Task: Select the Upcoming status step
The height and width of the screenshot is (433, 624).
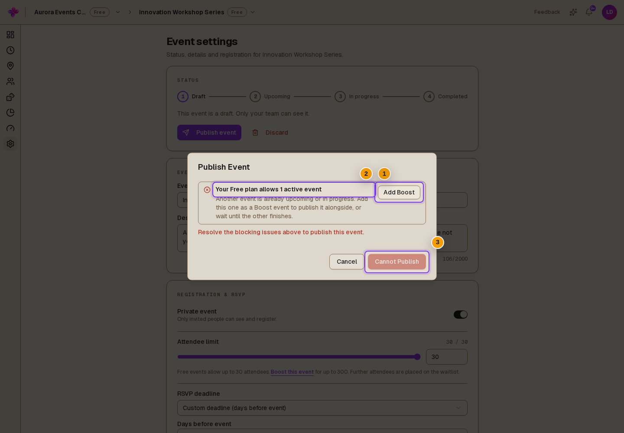Action: (270, 97)
